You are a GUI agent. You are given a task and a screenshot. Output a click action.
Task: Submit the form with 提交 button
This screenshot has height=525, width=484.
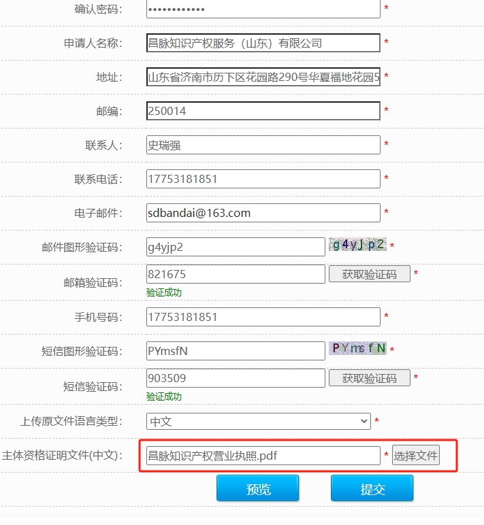pos(372,489)
